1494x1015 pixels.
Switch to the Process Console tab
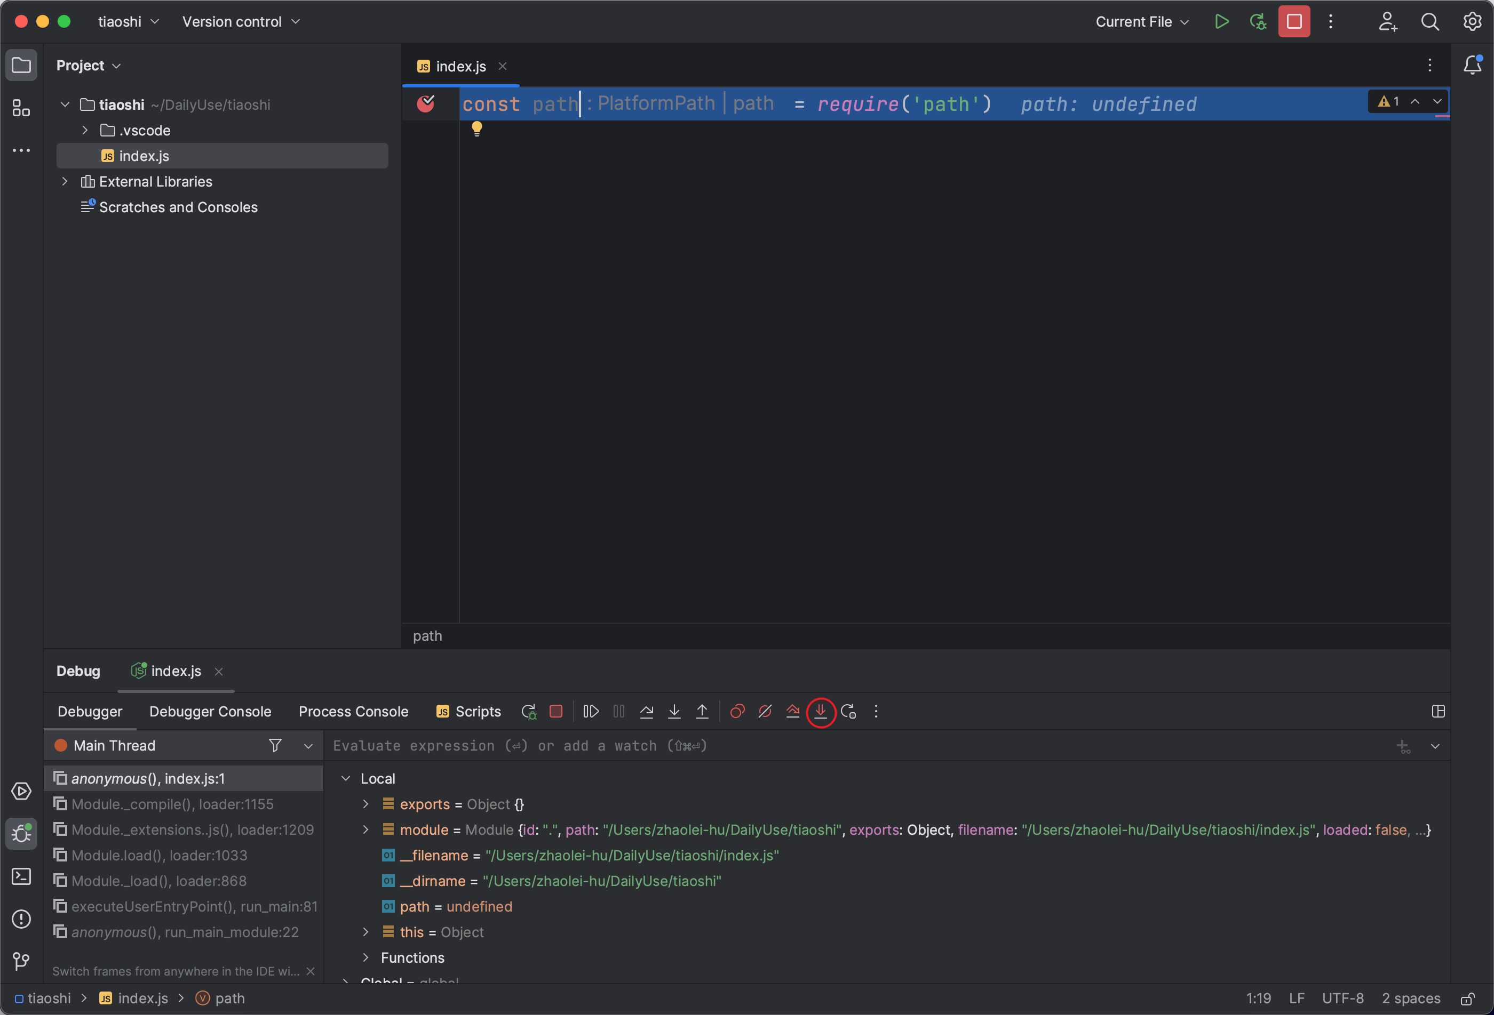click(x=353, y=711)
